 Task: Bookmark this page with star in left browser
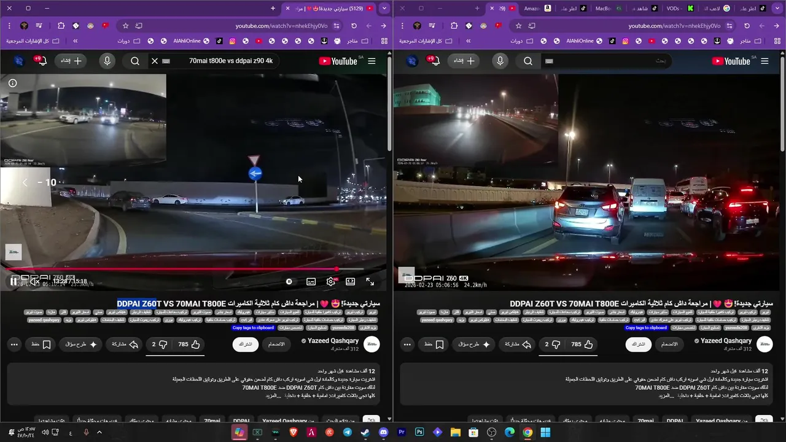(x=125, y=26)
